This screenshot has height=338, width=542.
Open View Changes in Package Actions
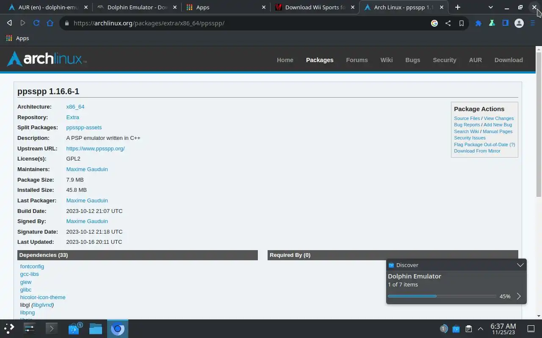[x=499, y=118]
